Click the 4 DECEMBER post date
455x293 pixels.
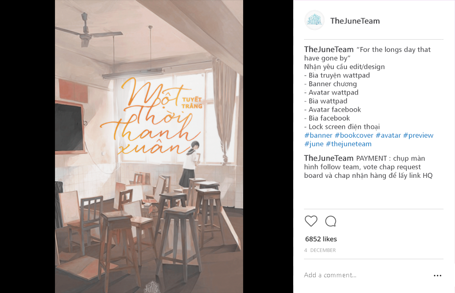[x=320, y=250]
